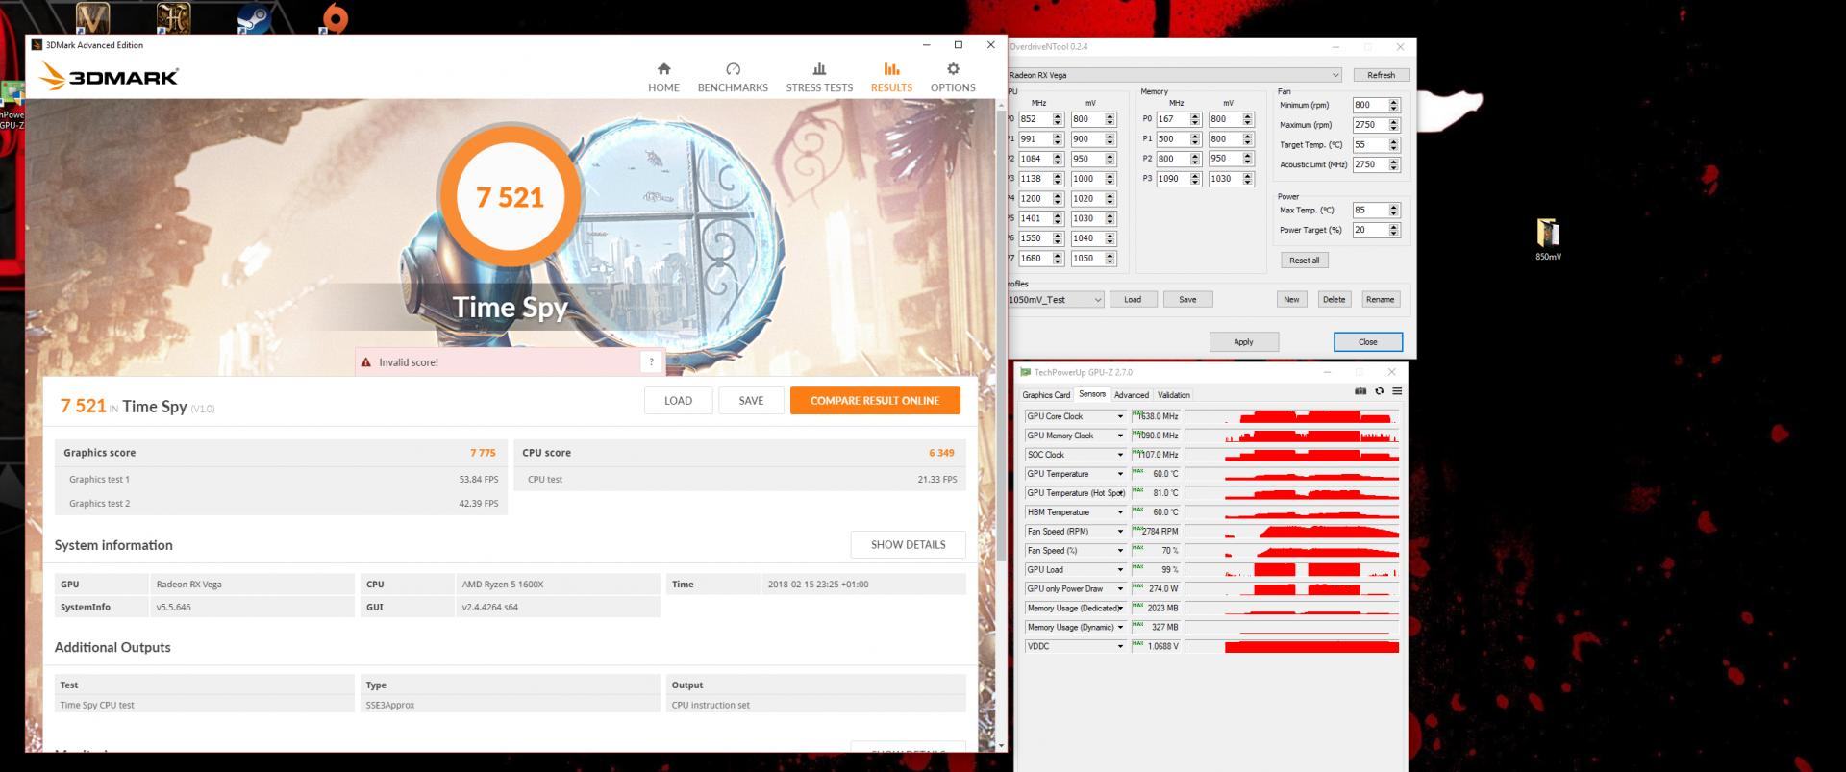Show details for System information

click(908, 544)
